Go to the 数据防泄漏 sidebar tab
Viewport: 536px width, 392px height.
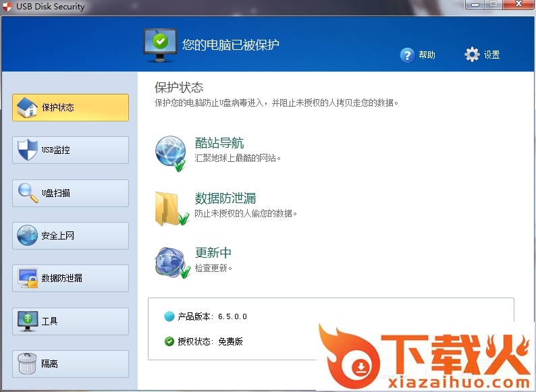pos(70,278)
